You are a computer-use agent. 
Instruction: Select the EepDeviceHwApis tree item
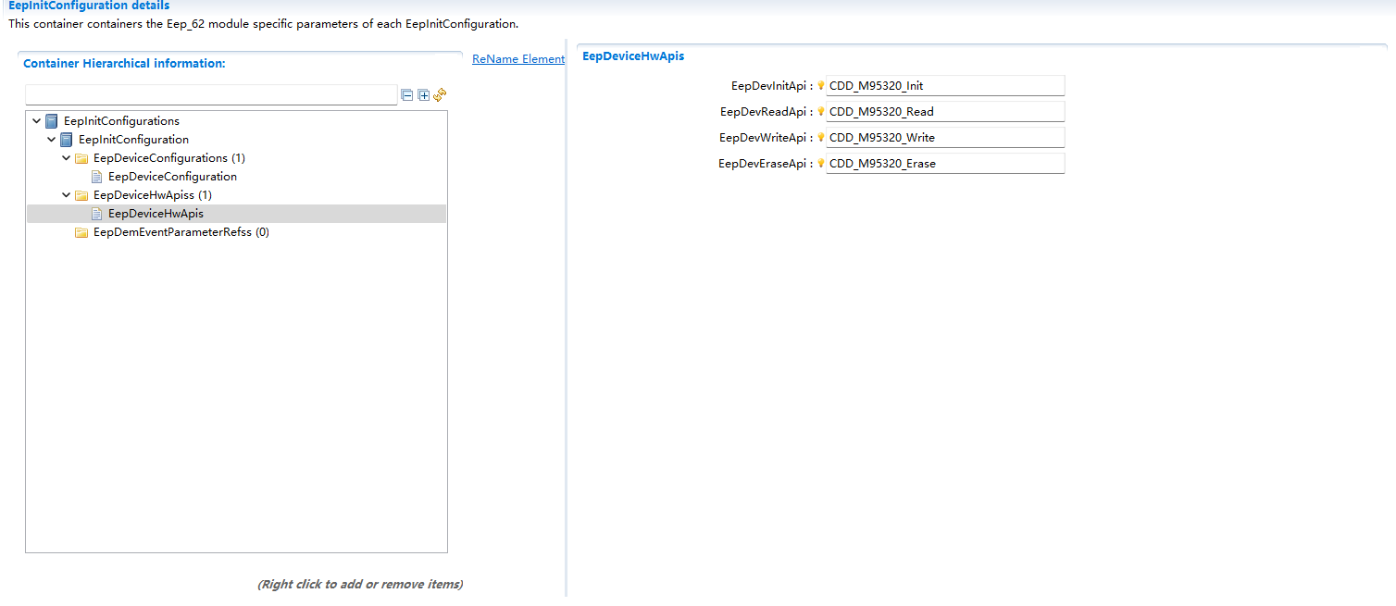coord(156,214)
